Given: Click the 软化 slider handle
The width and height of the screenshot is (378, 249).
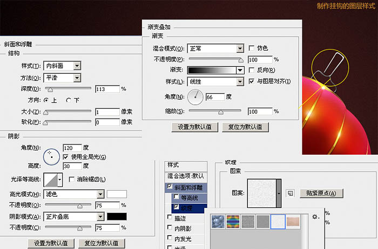Looking at the screenshot, I should click(x=45, y=123).
